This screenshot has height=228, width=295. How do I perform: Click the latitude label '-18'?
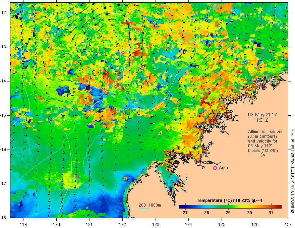[3, 218]
